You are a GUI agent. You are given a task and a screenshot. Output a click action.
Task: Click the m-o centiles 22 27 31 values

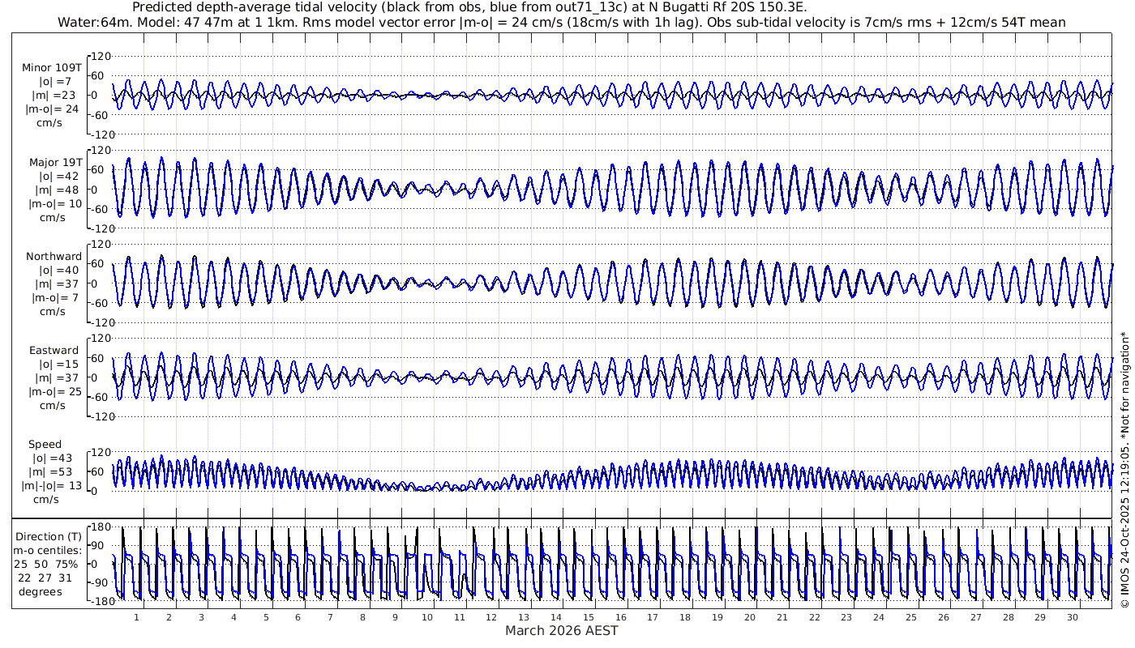[46, 578]
